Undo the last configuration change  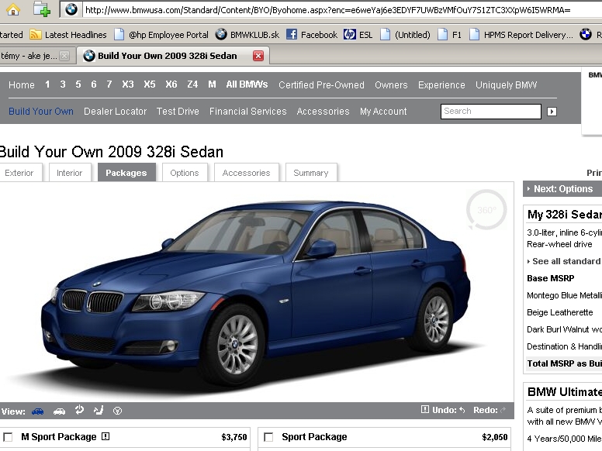tap(449, 410)
